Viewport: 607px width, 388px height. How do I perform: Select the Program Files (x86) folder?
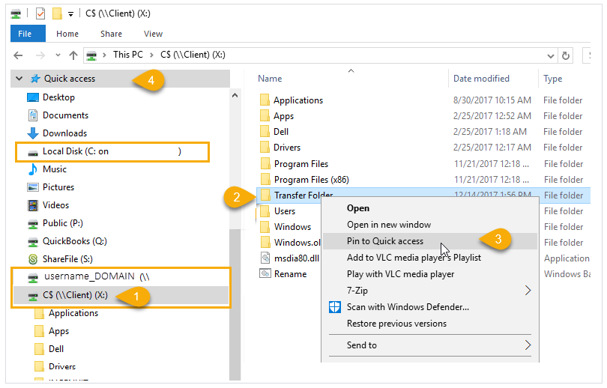coord(312,180)
